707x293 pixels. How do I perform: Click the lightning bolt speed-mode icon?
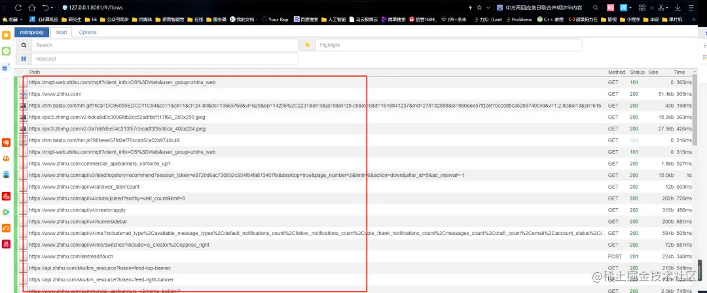471,8
